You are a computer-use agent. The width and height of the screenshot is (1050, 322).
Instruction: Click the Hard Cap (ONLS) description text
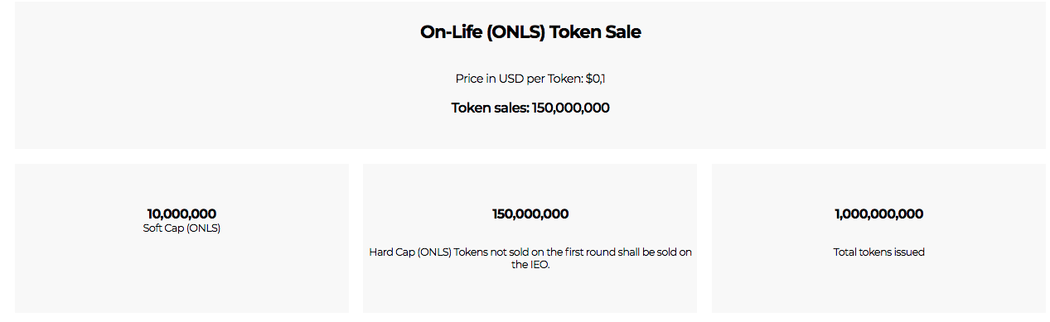tap(530, 258)
